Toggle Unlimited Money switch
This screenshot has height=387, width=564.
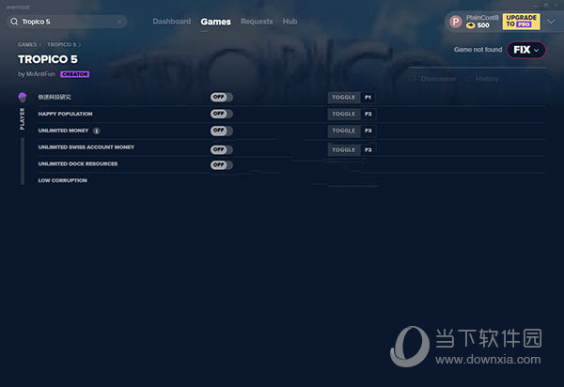[x=222, y=131]
